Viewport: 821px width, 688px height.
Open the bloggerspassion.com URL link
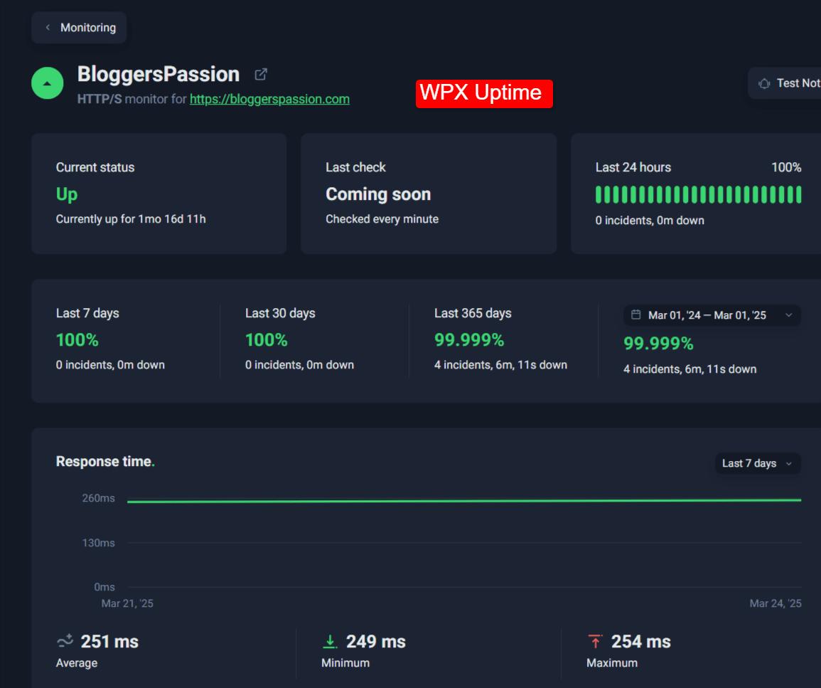tap(269, 99)
